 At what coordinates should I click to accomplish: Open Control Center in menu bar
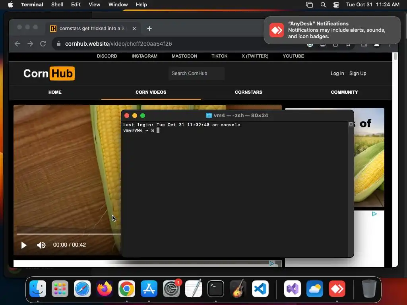[x=336, y=4]
